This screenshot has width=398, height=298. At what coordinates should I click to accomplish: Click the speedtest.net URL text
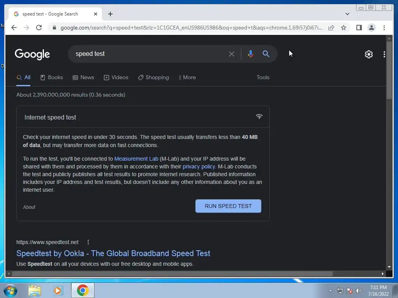(47, 242)
